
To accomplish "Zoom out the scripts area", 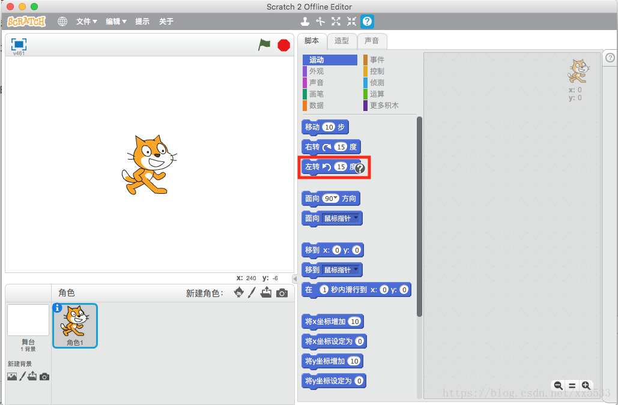I will [558, 386].
